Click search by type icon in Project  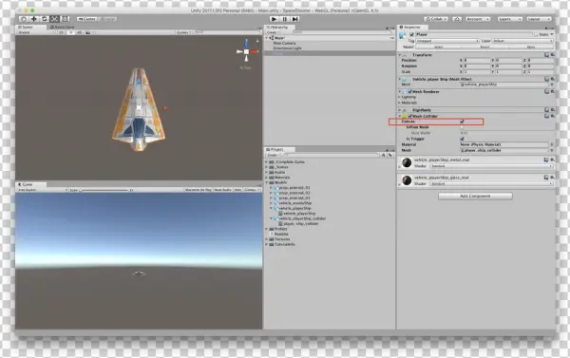coord(384,155)
